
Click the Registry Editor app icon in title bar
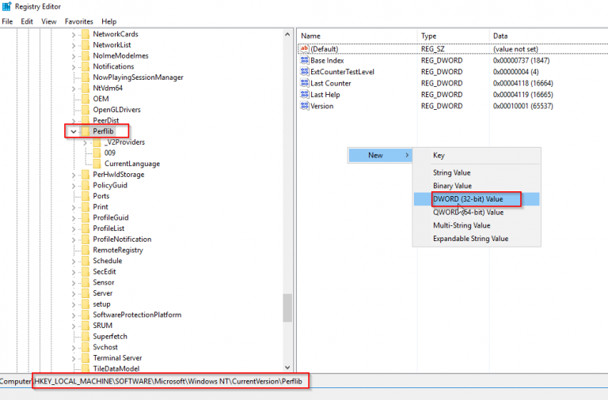[7, 7]
